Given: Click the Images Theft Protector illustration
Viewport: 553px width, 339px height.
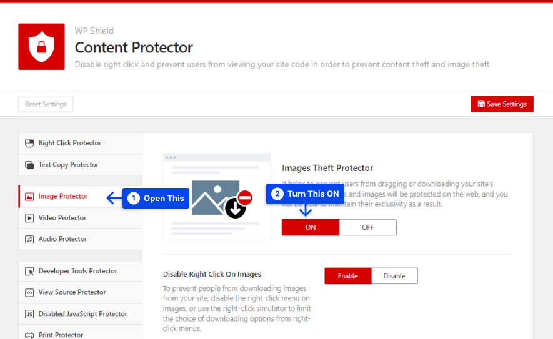Looking at the screenshot, I should click(x=217, y=197).
